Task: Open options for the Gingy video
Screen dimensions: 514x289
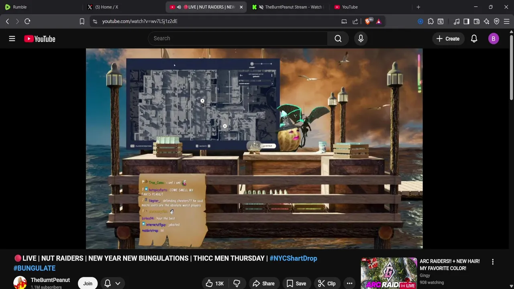Action: 493,262
